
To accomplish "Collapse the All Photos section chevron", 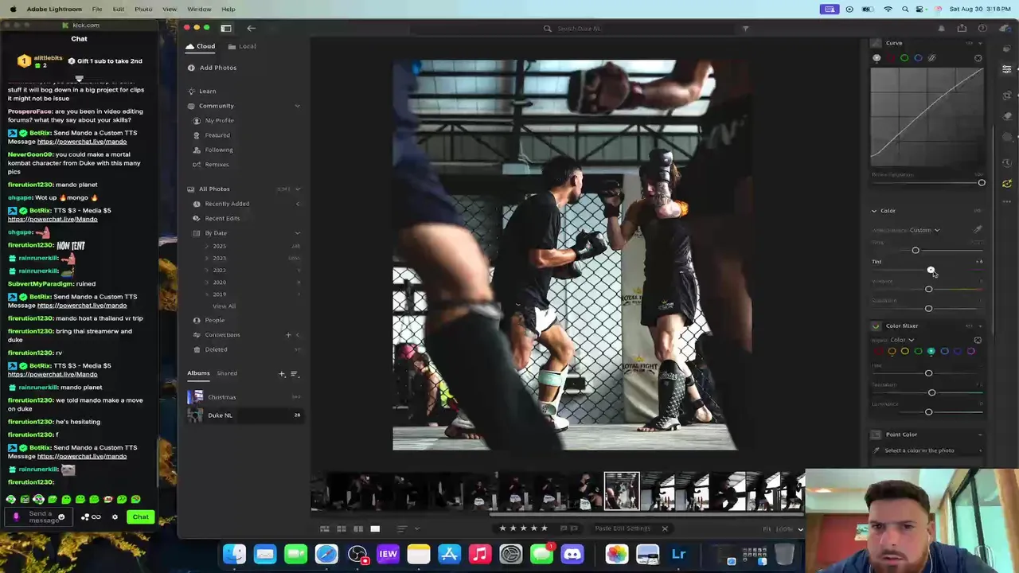I will 297,189.
